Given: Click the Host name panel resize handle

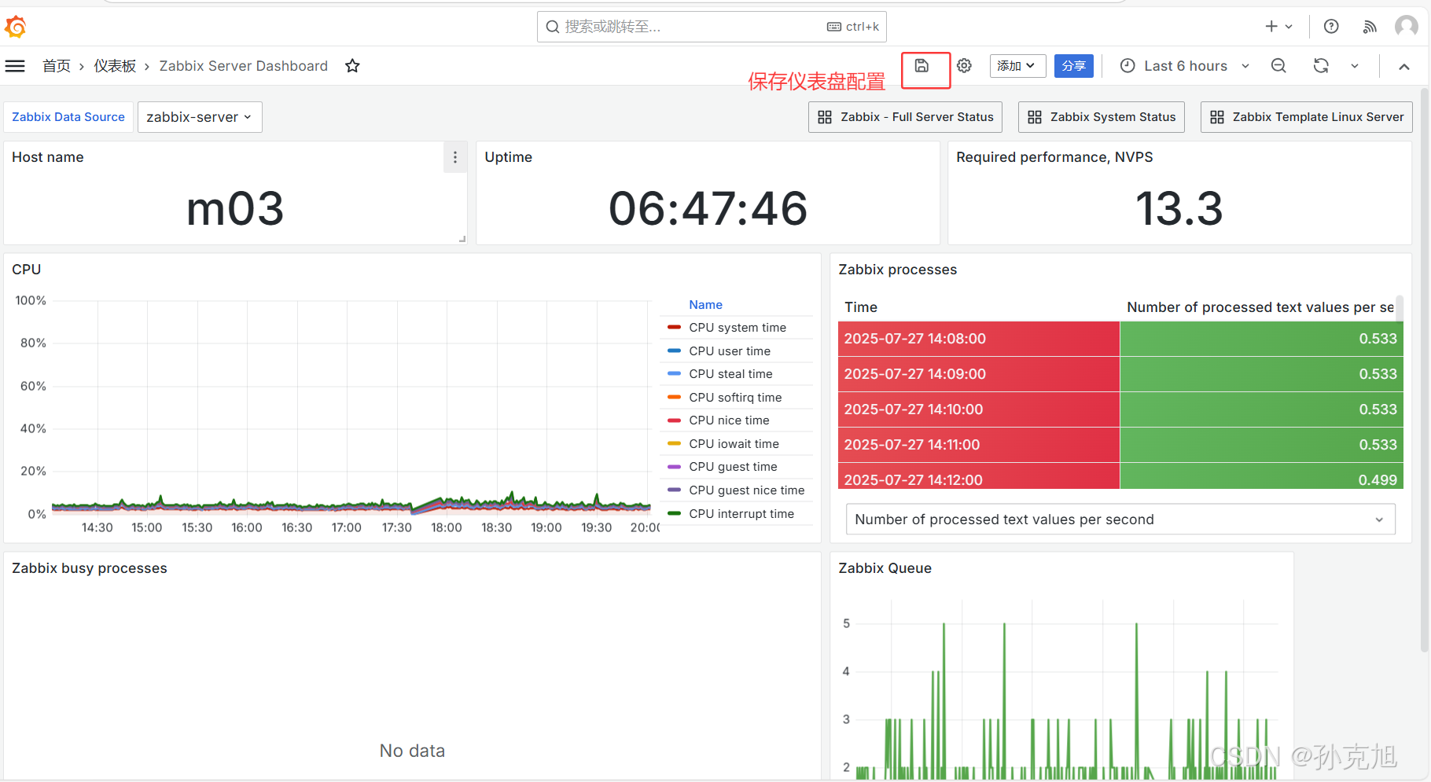Looking at the screenshot, I should coord(462,239).
